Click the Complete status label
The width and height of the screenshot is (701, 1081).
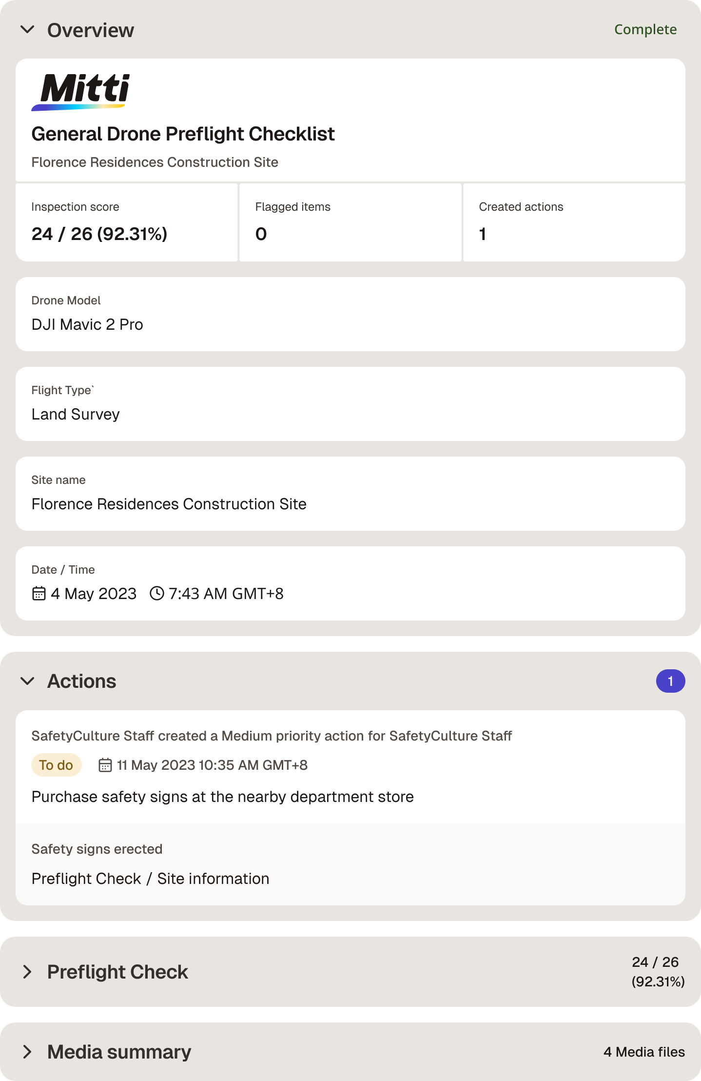(x=645, y=30)
